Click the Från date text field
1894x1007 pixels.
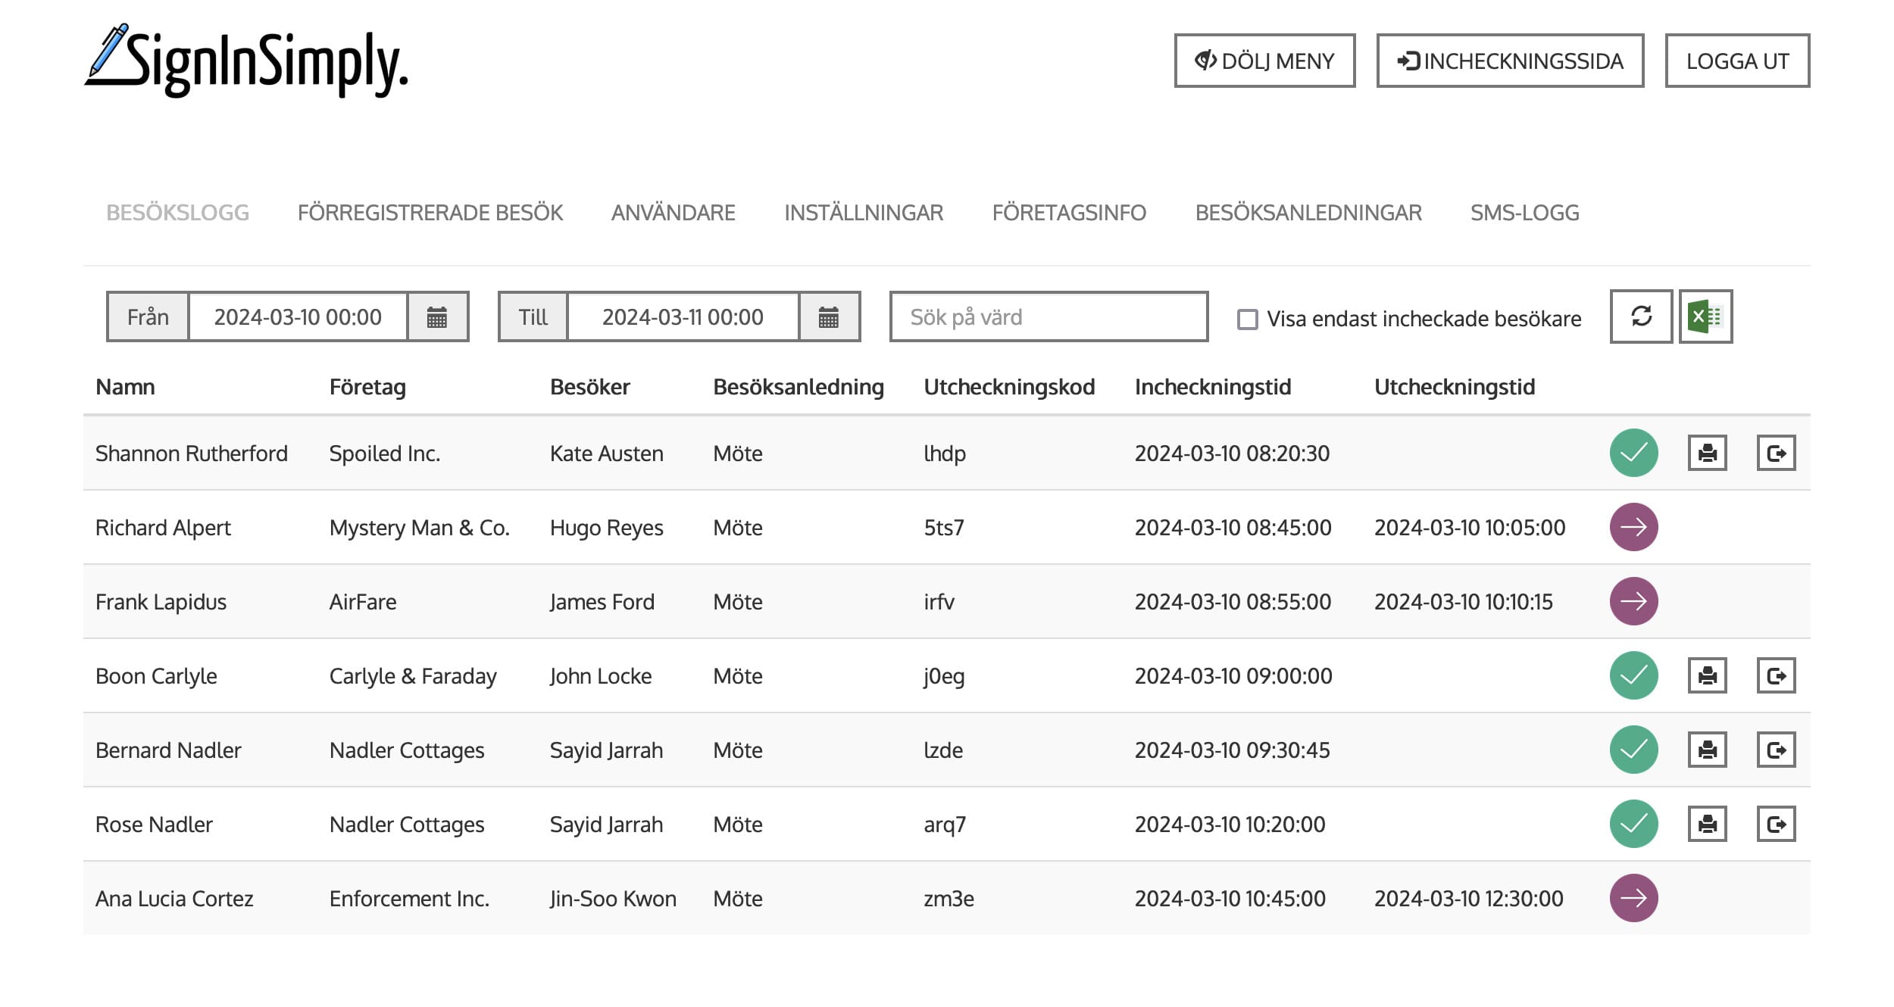(x=298, y=317)
